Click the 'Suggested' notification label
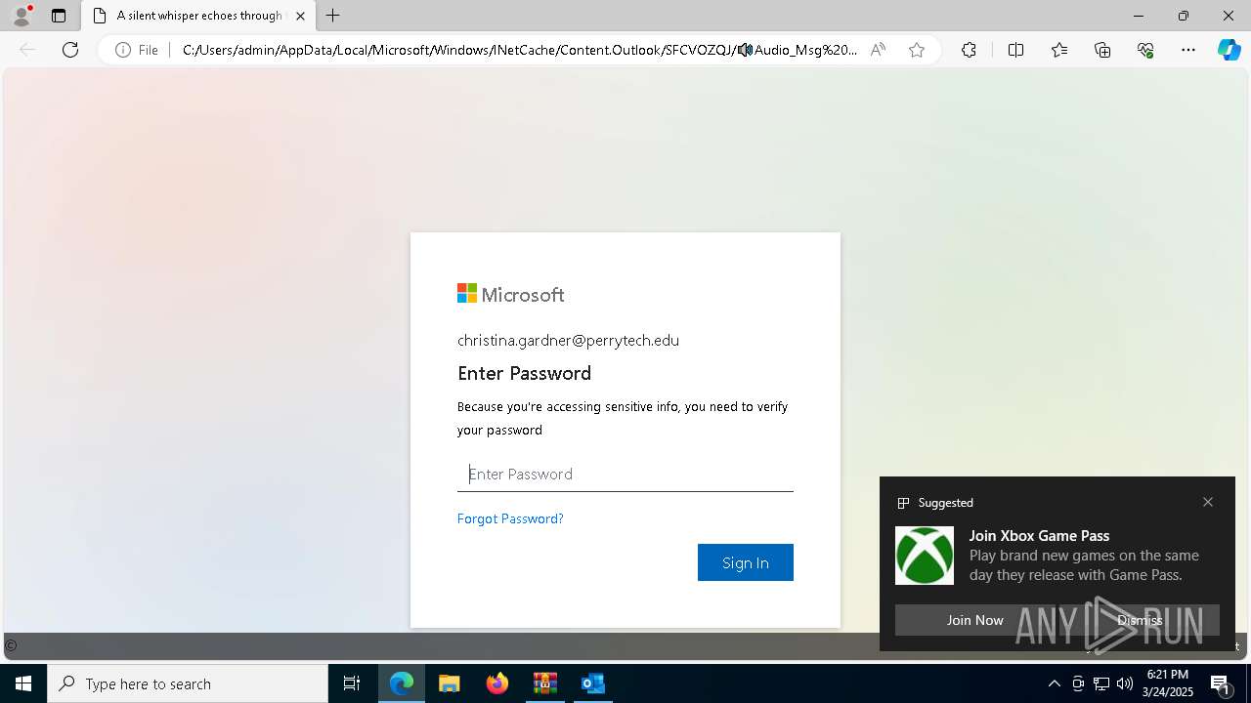Viewport: 1251px width, 703px height. tap(945, 502)
